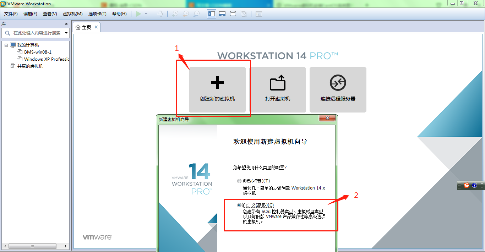Power on the virtual machine with the play icon

[138, 14]
